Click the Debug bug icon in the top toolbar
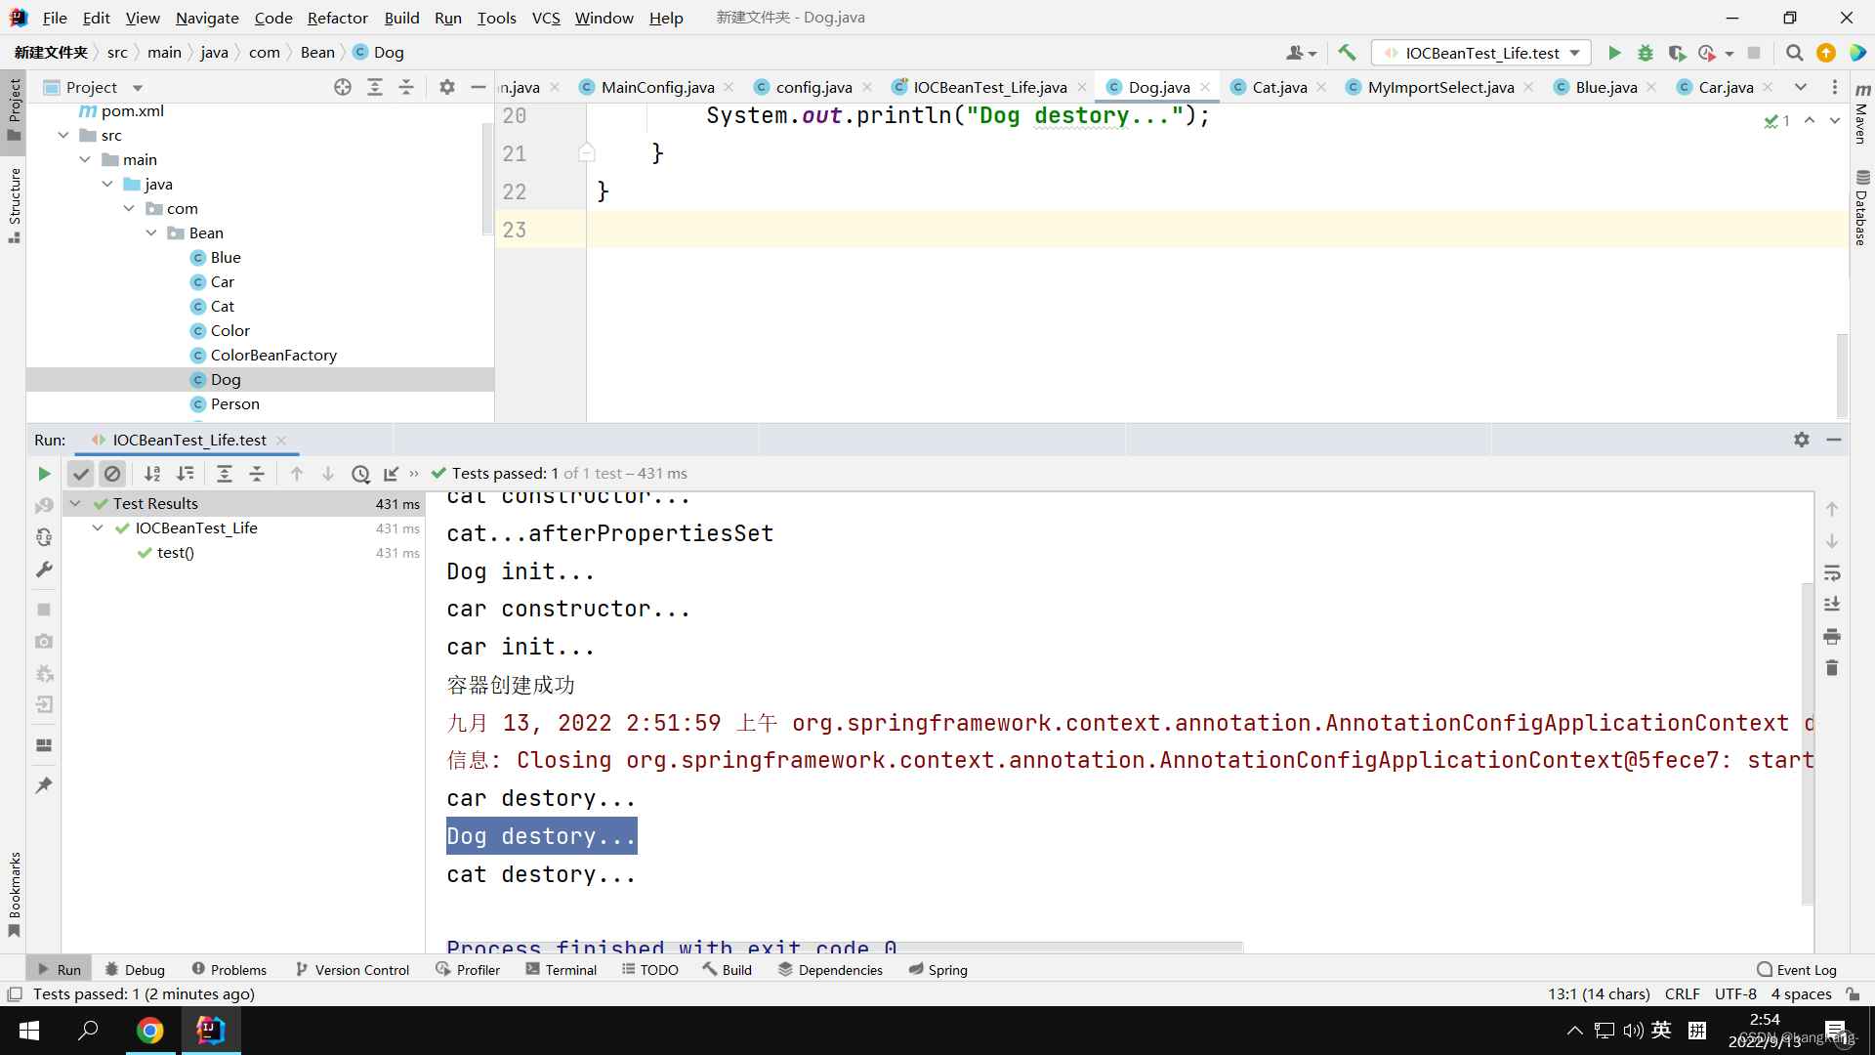Screen dimensions: 1875x1055 1646,53
